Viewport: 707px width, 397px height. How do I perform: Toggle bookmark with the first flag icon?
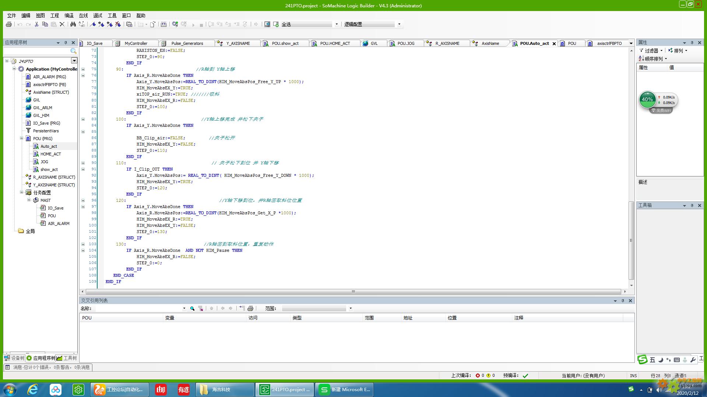coord(93,24)
